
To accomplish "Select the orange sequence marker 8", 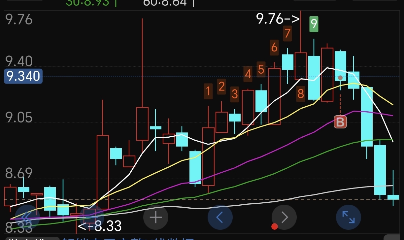I will [301, 94].
